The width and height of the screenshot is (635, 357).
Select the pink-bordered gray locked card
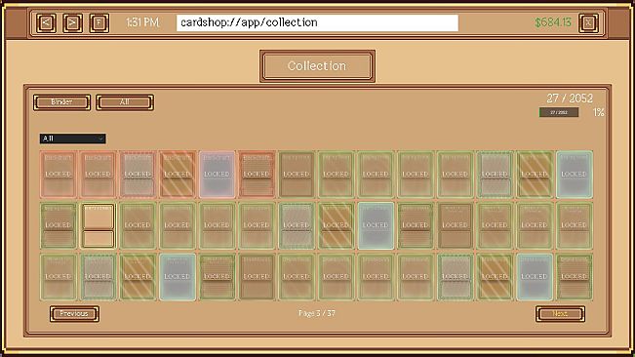[218, 175]
